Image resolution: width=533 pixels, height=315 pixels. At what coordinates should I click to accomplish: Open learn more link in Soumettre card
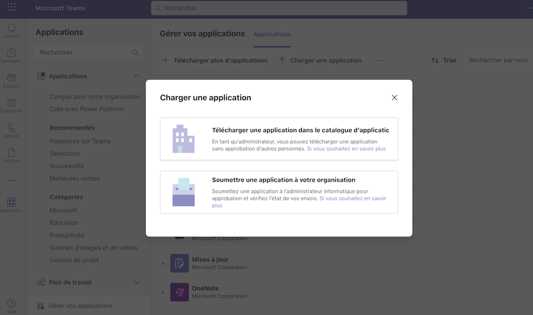353,198
